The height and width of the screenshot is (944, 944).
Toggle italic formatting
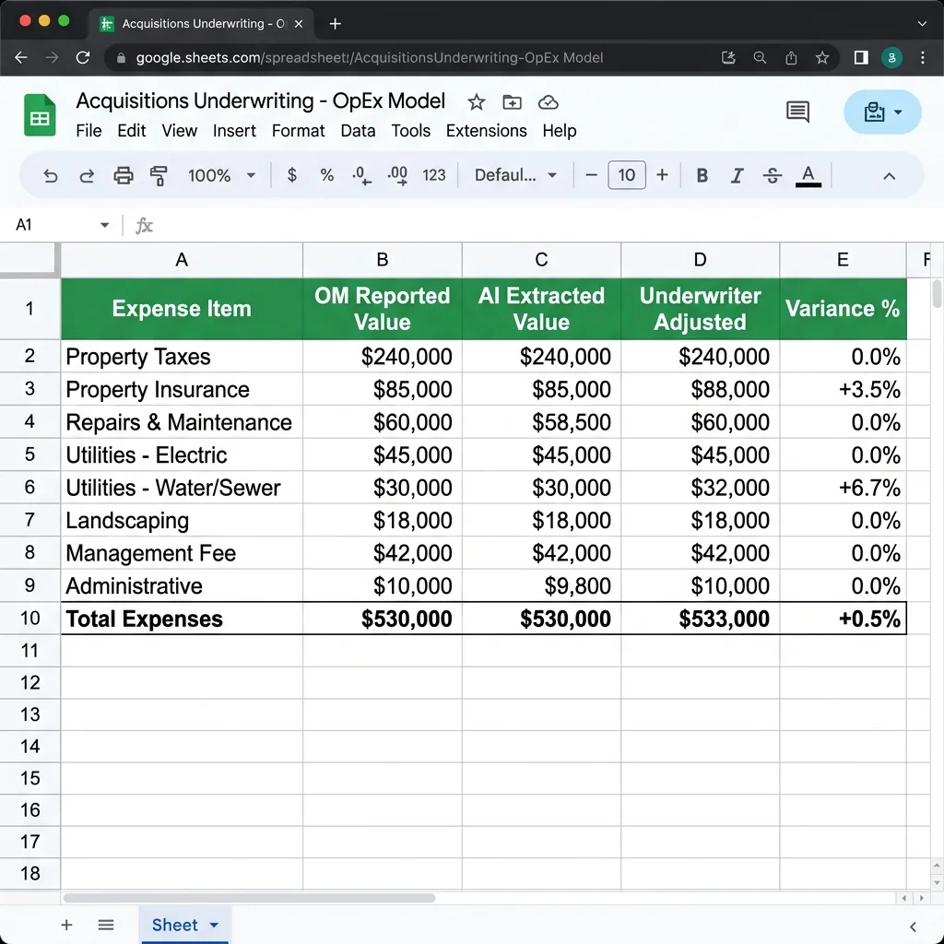737,175
